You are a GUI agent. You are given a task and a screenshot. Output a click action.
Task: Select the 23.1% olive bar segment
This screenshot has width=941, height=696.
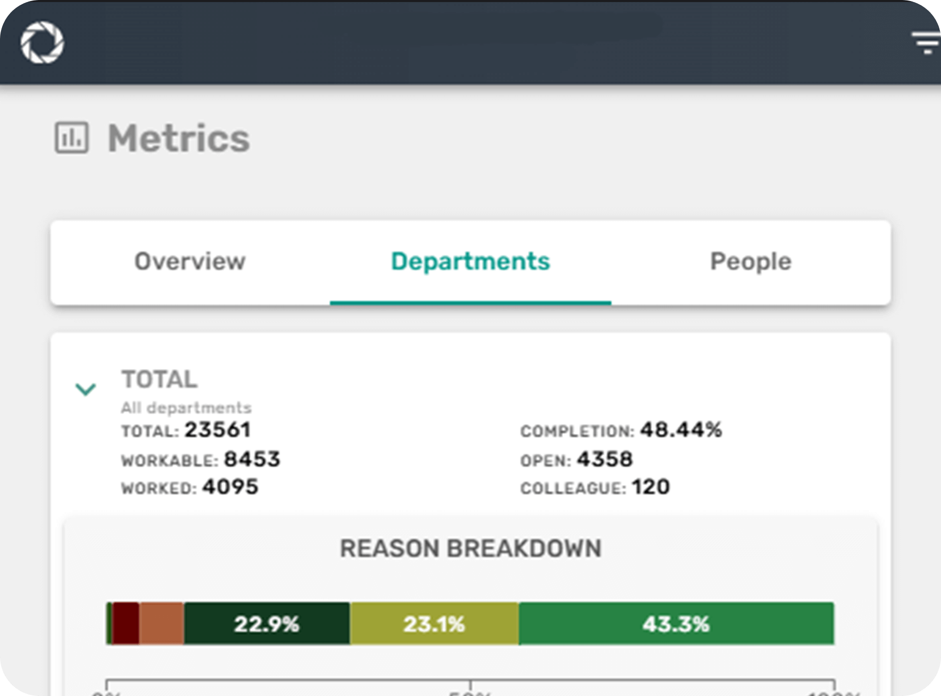click(434, 624)
